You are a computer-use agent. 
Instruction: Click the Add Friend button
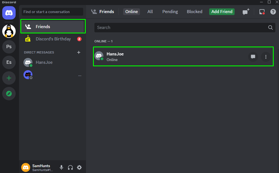tap(222, 12)
